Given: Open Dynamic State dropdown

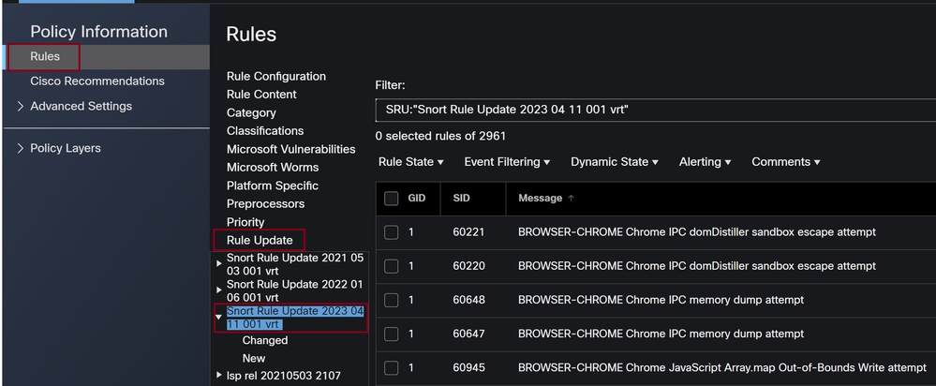Looking at the screenshot, I should pyautogui.click(x=614, y=162).
